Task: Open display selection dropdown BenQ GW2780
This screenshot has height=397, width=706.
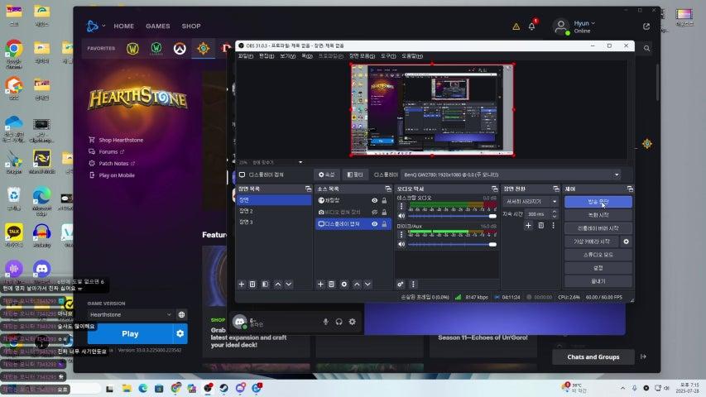Action: coord(511,175)
